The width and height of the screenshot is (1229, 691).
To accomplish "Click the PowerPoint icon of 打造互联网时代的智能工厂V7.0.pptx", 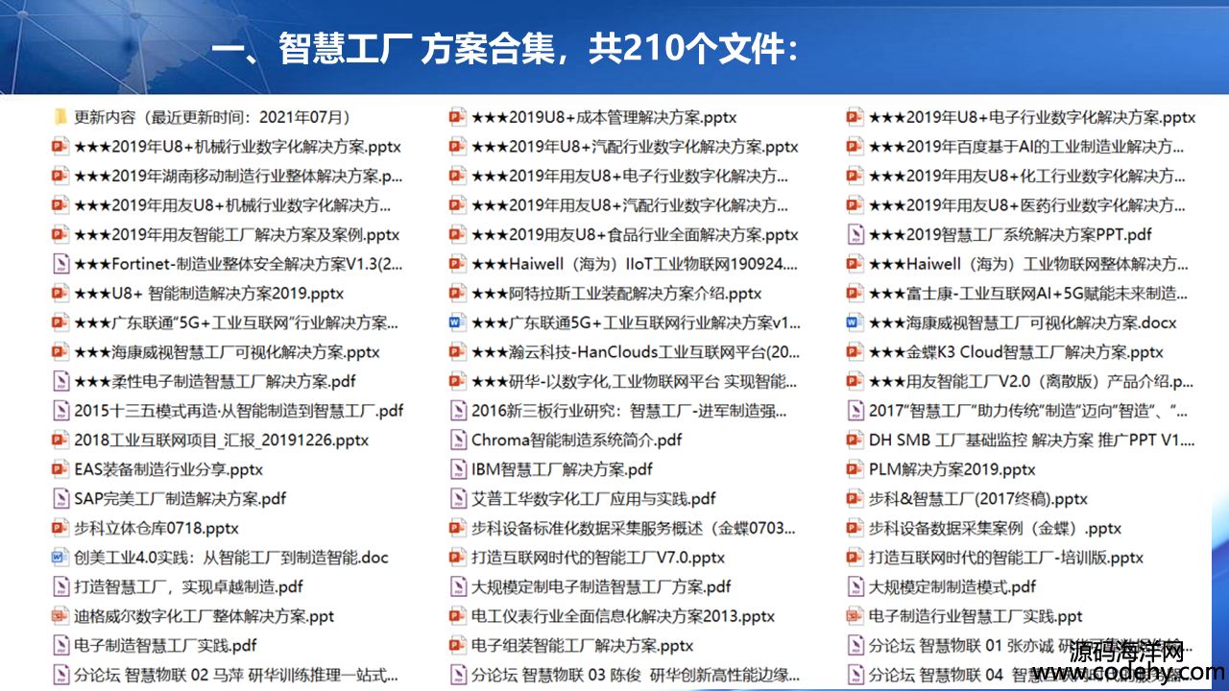I will pyautogui.click(x=458, y=558).
